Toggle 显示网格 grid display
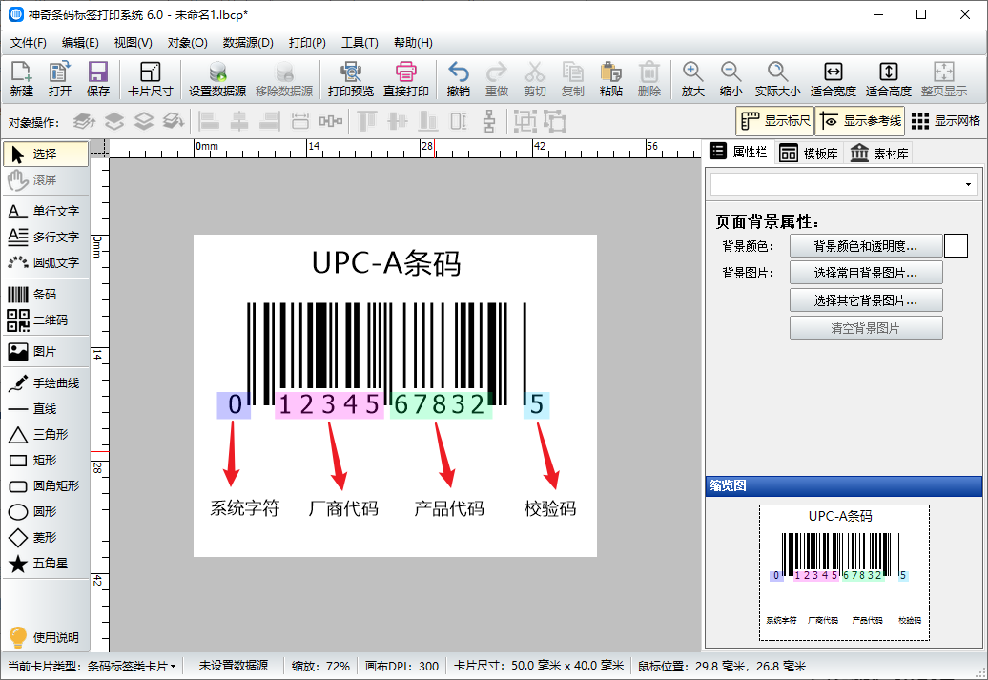This screenshot has width=988, height=680. tap(946, 121)
